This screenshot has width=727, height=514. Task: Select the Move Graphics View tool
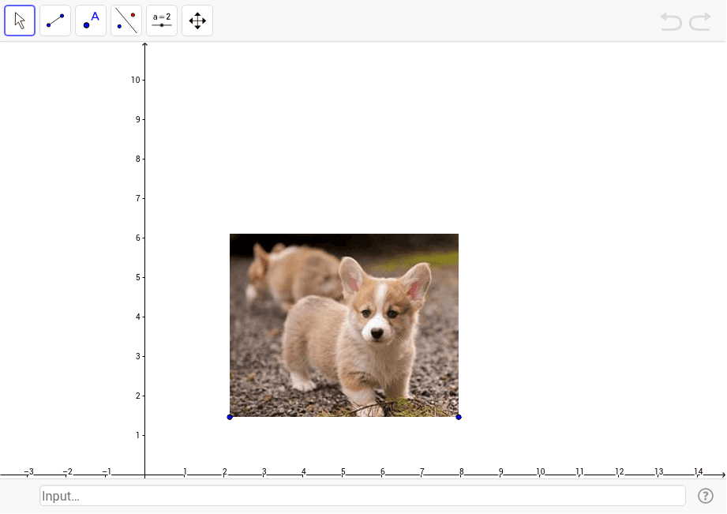[197, 21]
